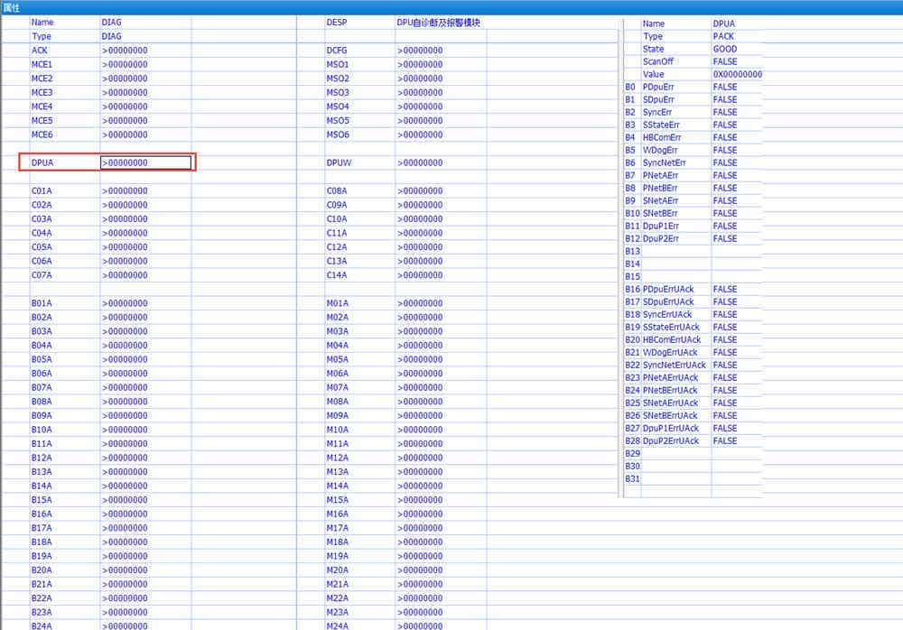Click the C14A value cell
The width and height of the screenshot is (903, 630).
point(441,274)
